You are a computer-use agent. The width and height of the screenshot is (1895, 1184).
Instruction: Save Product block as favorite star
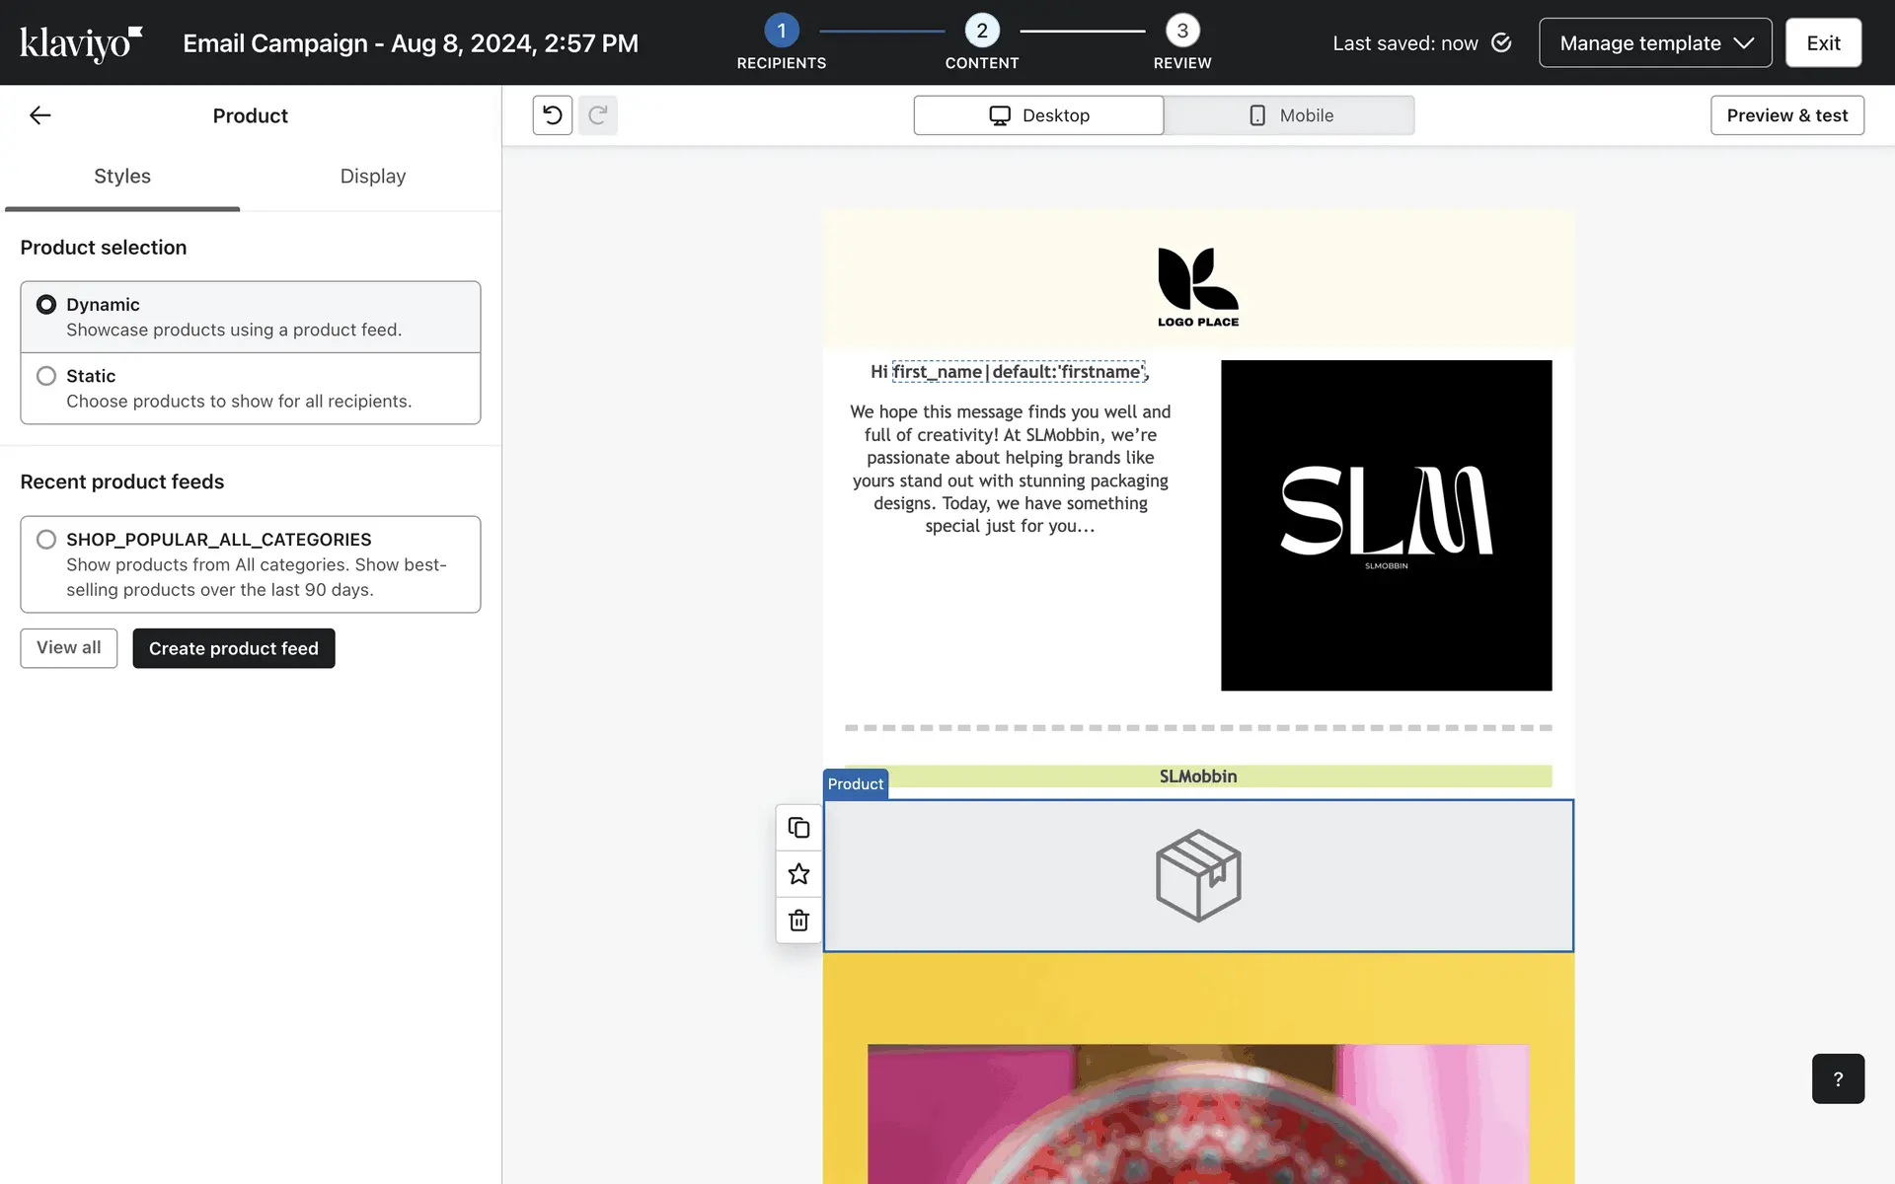coord(798,874)
